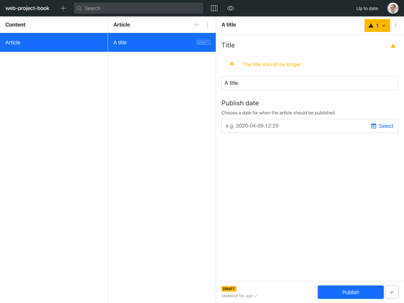Screen dimensions: 404x303
Task: Open the split pane layout icon
Action: [x=214, y=8]
